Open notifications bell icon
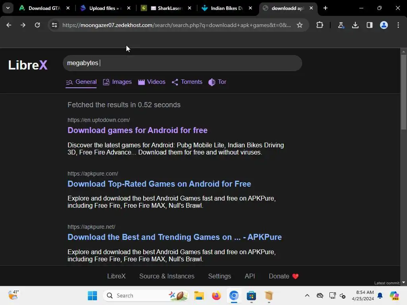407x305 pixels. point(380,295)
